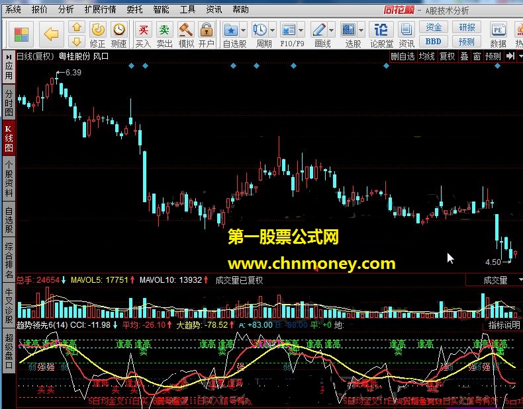Toggle the 复权 adjustment option
Viewport: 523px width, 409px height.
(x=448, y=56)
